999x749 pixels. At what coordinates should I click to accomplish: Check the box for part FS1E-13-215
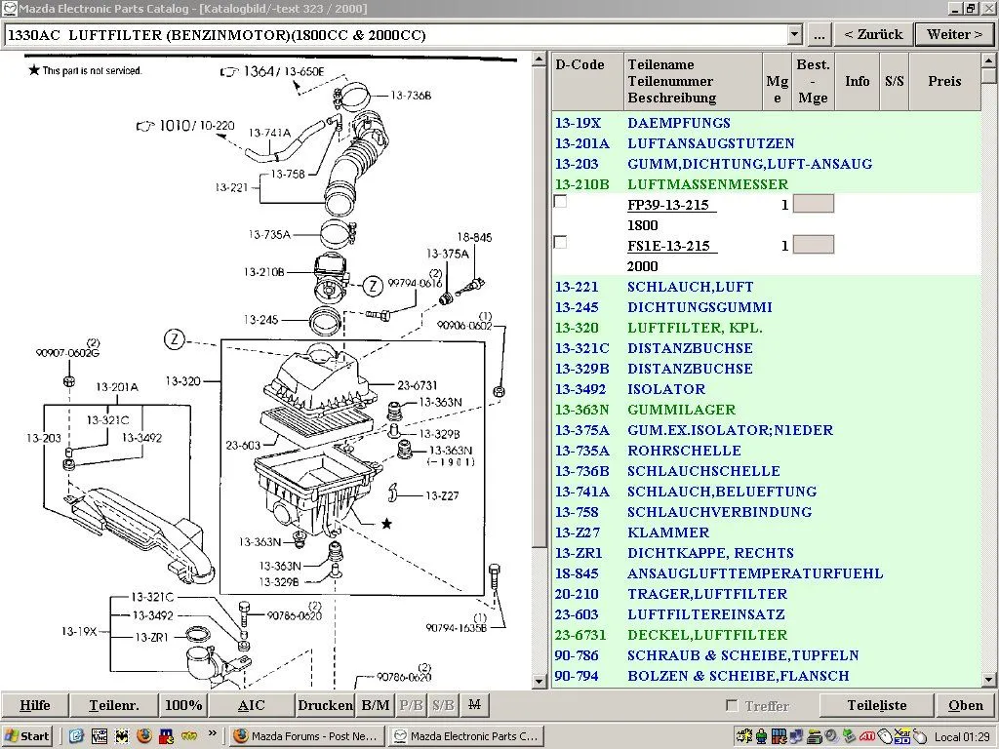(560, 242)
